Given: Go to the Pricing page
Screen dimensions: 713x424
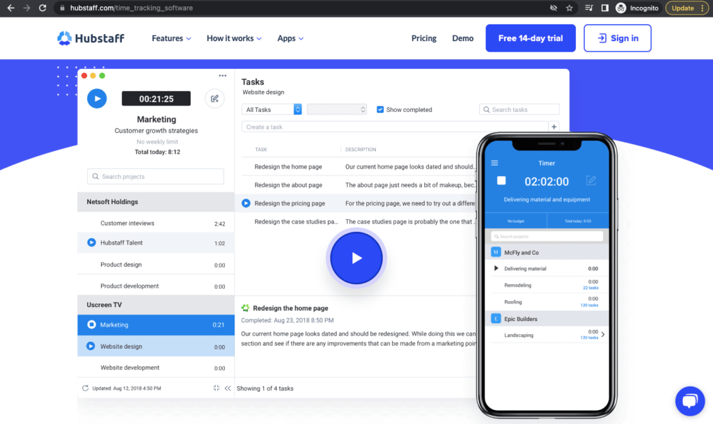Looking at the screenshot, I should point(423,38).
